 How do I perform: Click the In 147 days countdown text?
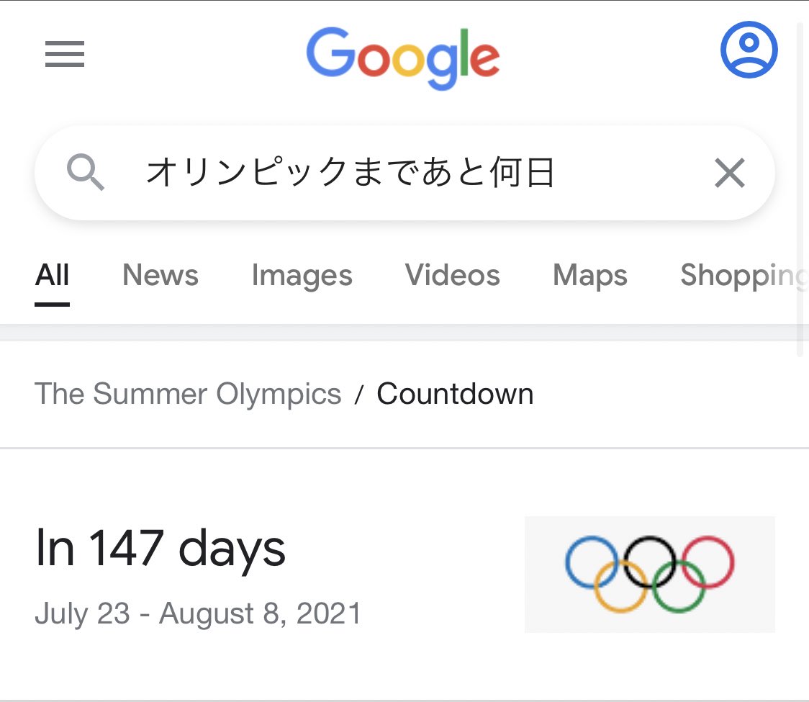click(161, 549)
